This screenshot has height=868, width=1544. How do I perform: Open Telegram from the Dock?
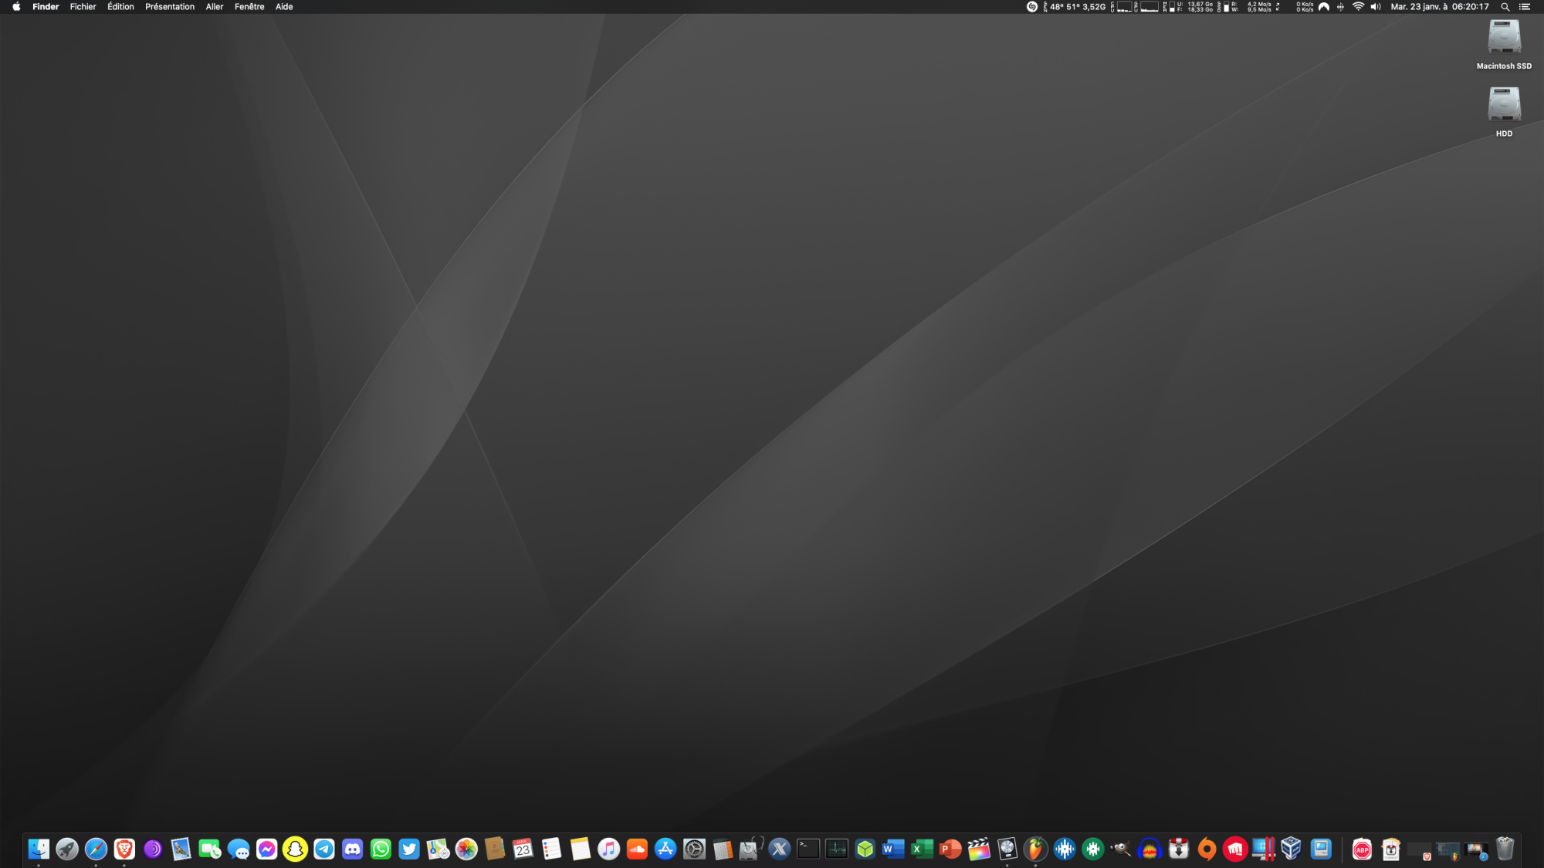click(x=323, y=849)
